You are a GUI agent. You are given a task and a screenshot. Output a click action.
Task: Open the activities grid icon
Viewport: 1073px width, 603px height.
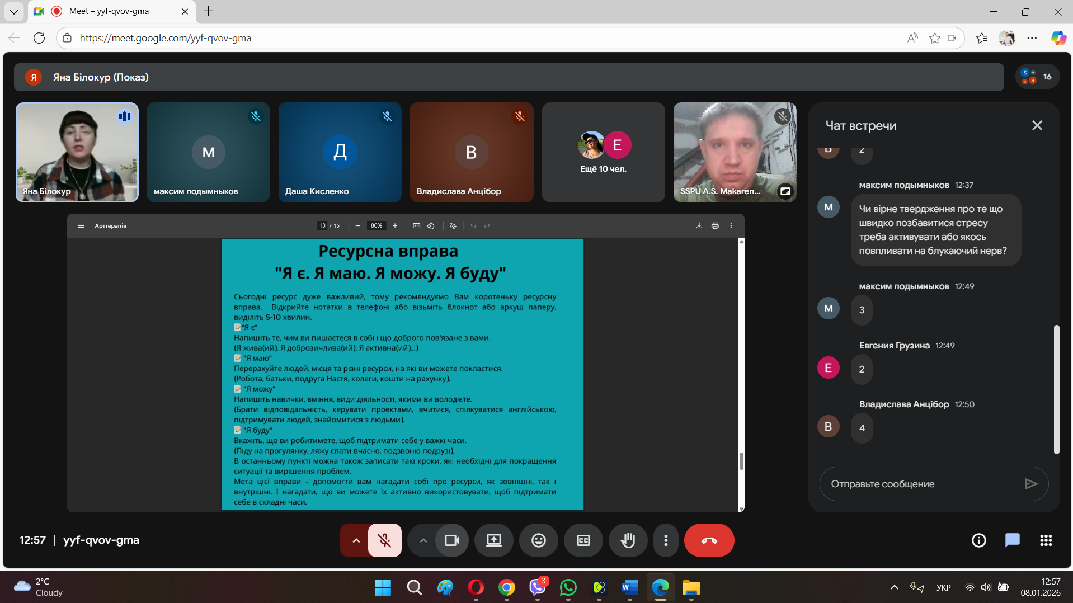[1046, 540]
